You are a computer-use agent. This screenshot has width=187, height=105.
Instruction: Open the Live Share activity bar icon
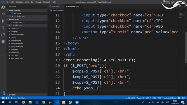pyautogui.click(x=3, y=42)
